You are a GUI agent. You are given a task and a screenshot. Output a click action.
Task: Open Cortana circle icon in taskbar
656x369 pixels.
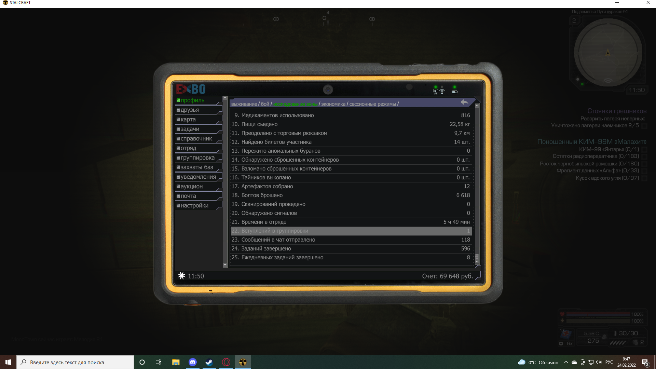[142, 362]
